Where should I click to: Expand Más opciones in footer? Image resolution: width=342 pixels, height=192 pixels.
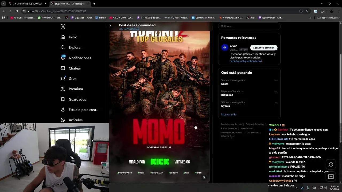[x=253, y=133]
